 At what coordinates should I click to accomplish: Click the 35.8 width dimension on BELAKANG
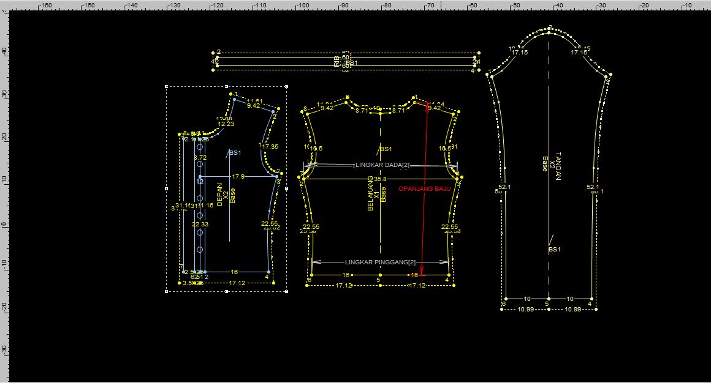click(380, 179)
